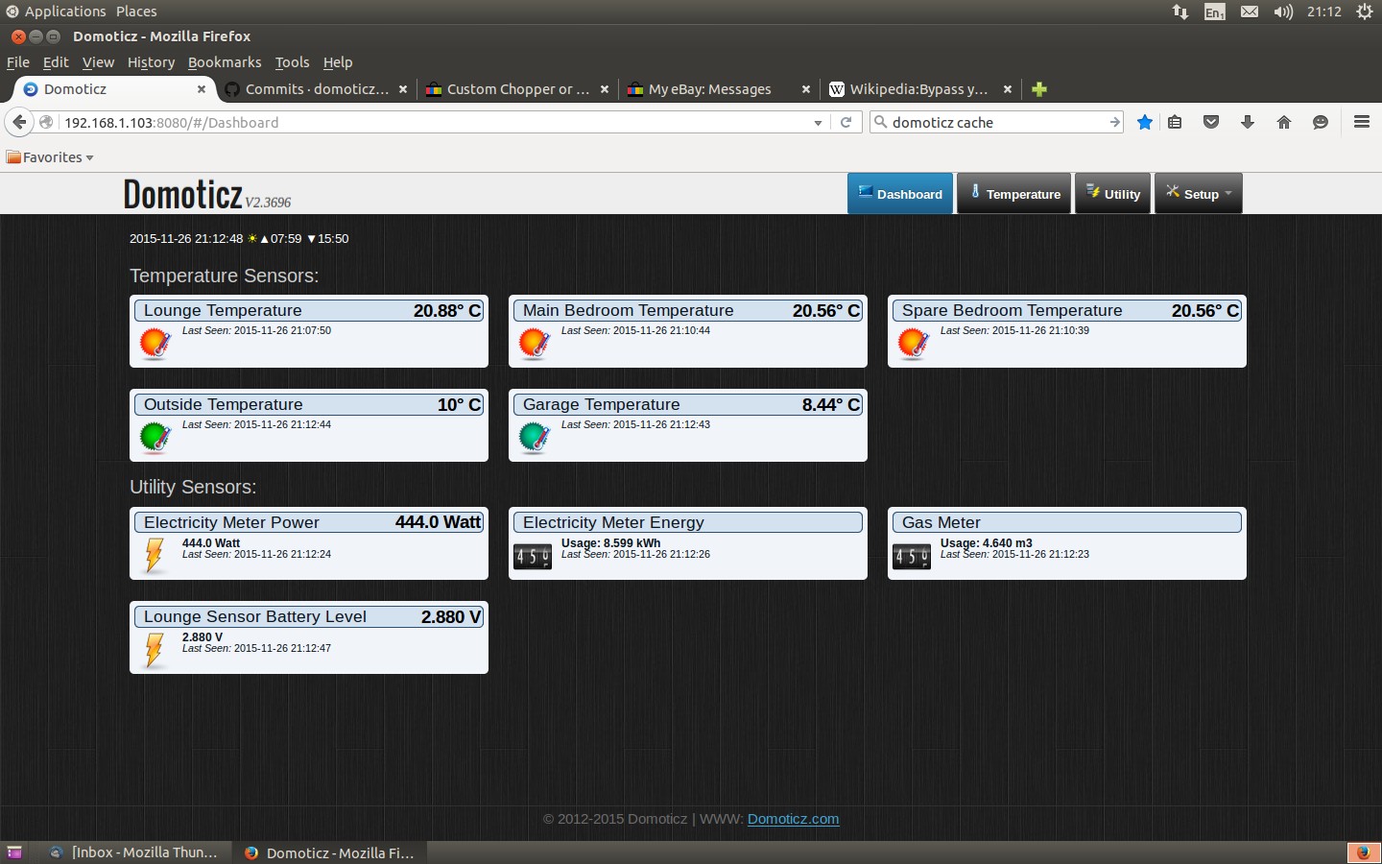Click the Home icon in Firefox toolbar
The width and height of the screenshot is (1382, 864).
pos(1284,122)
